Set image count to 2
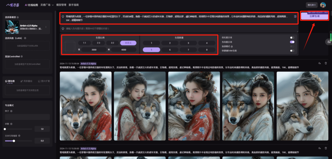This screenshot has height=159, width=332. (170, 43)
